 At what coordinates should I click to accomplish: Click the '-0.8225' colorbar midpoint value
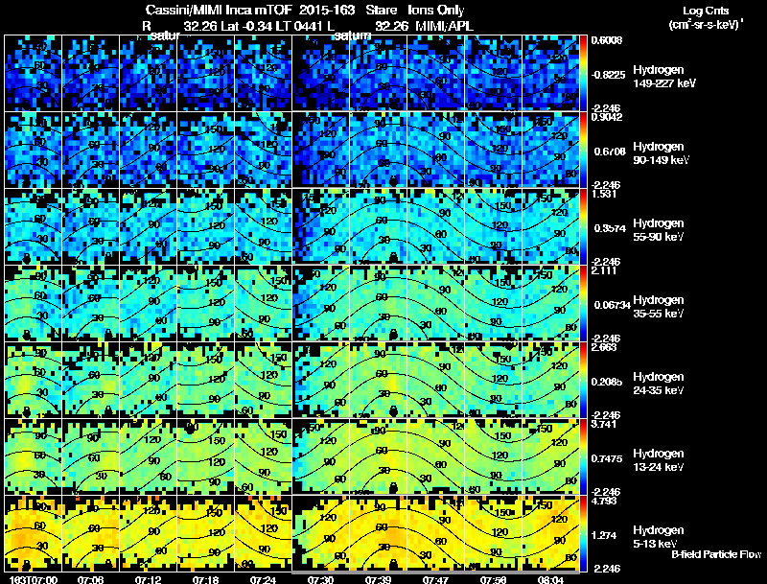(x=608, y=75)
